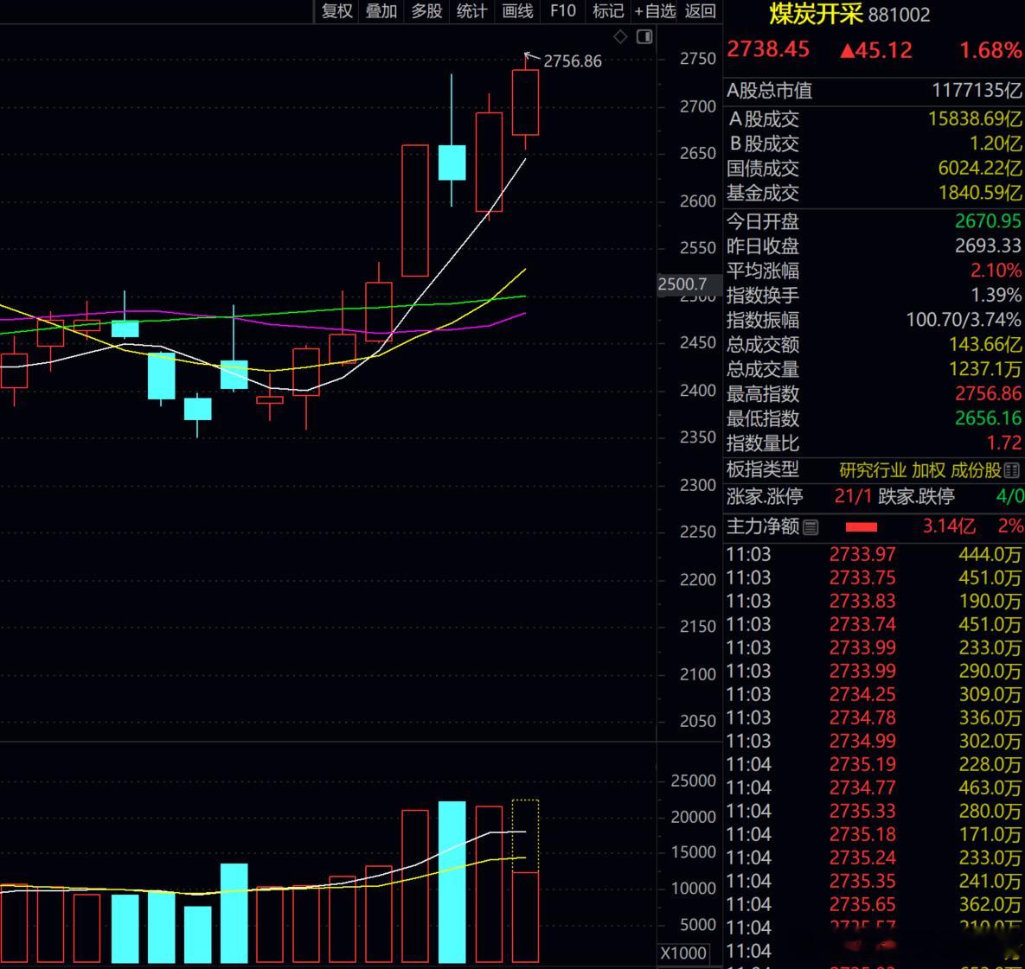
Task: Open the 主力净额 detail list icon
Action: [x=810, y=527]
